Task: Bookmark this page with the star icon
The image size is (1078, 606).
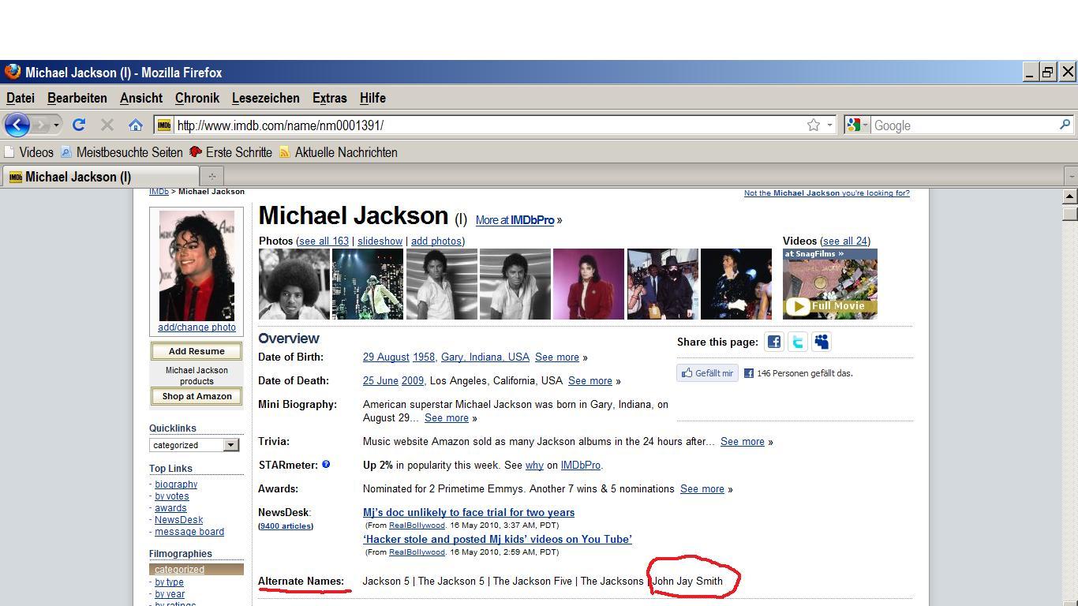Action: [x=813, y=125]
